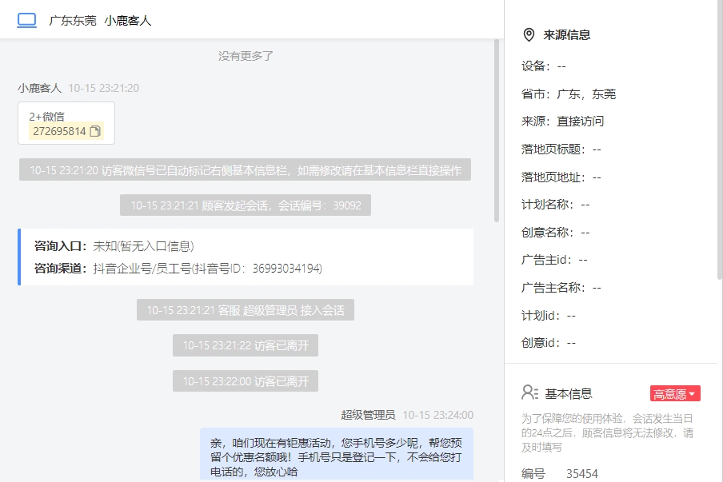Click the 基本信息 section heading

[x=569, y=393]
